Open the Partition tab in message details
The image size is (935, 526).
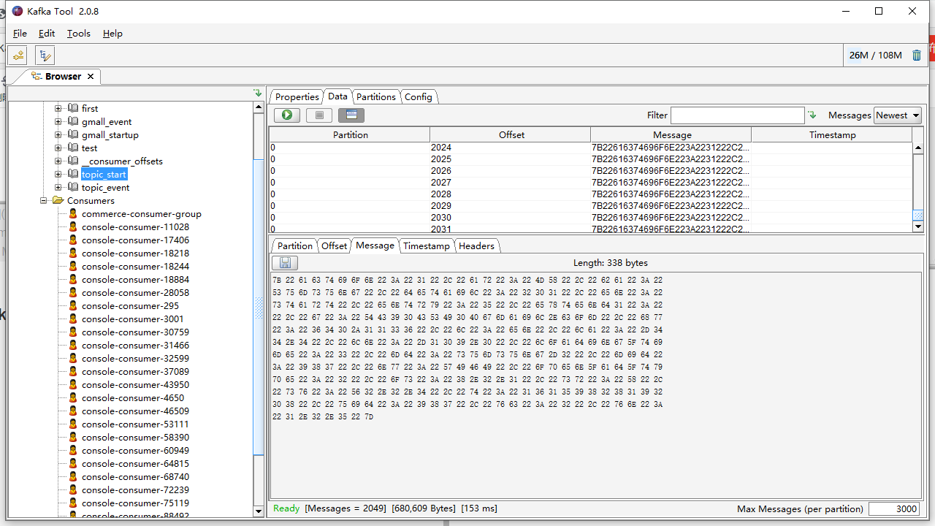pyautogui.click(x=295, y=245)
